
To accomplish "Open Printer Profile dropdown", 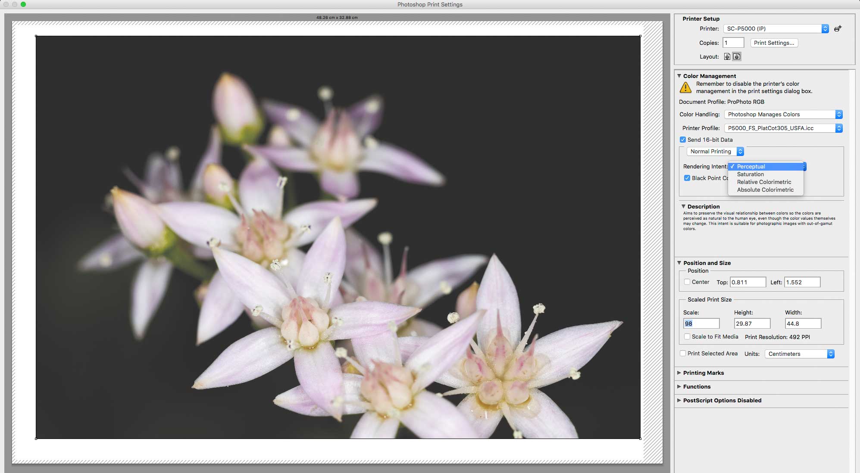I will 783,128.
